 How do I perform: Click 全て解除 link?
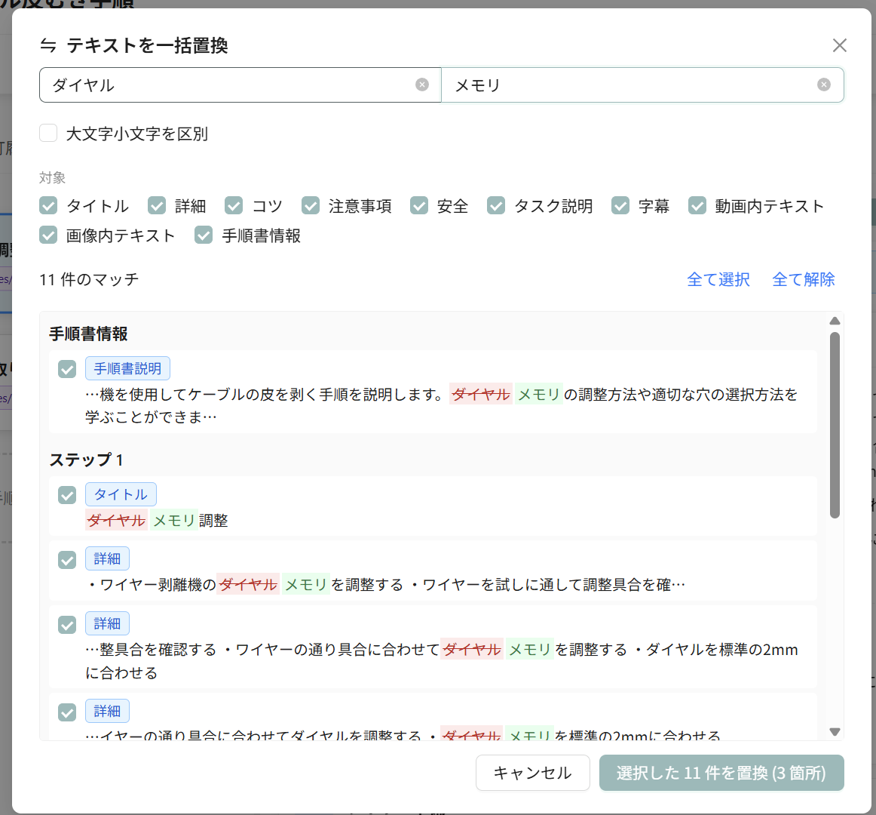[x=804, y=279]
